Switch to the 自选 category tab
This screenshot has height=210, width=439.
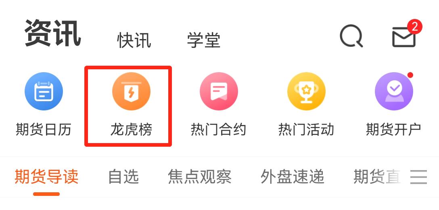pyautogui.click(x=123, y=177)
